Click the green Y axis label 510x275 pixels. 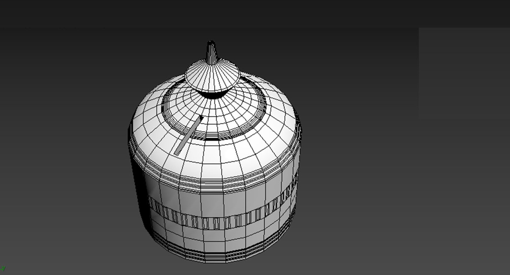3,269
